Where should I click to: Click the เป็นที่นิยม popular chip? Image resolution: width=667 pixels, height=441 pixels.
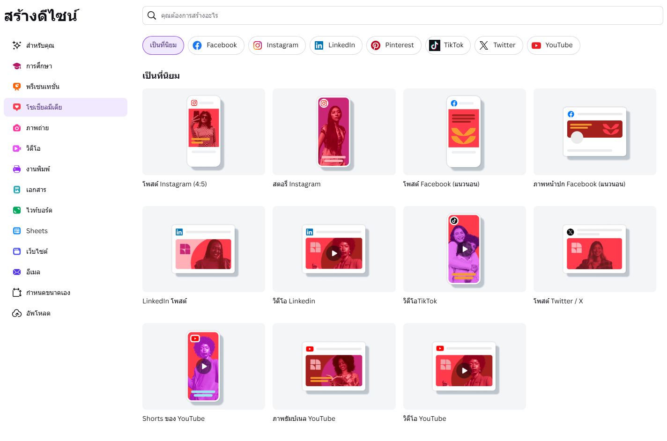click(x=163, y=45)
